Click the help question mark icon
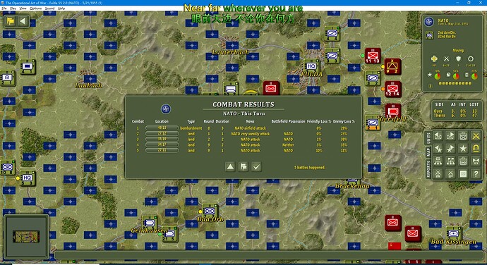 (x=476, y=174)
